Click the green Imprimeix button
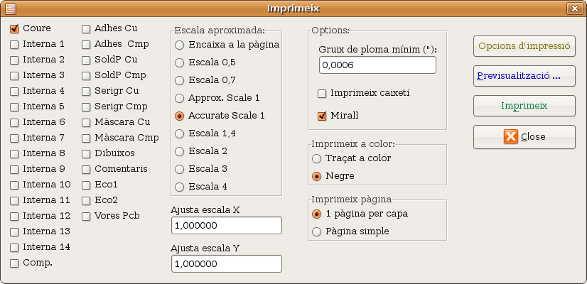Viewport: 587px width, 284px height. click(524, 106)
